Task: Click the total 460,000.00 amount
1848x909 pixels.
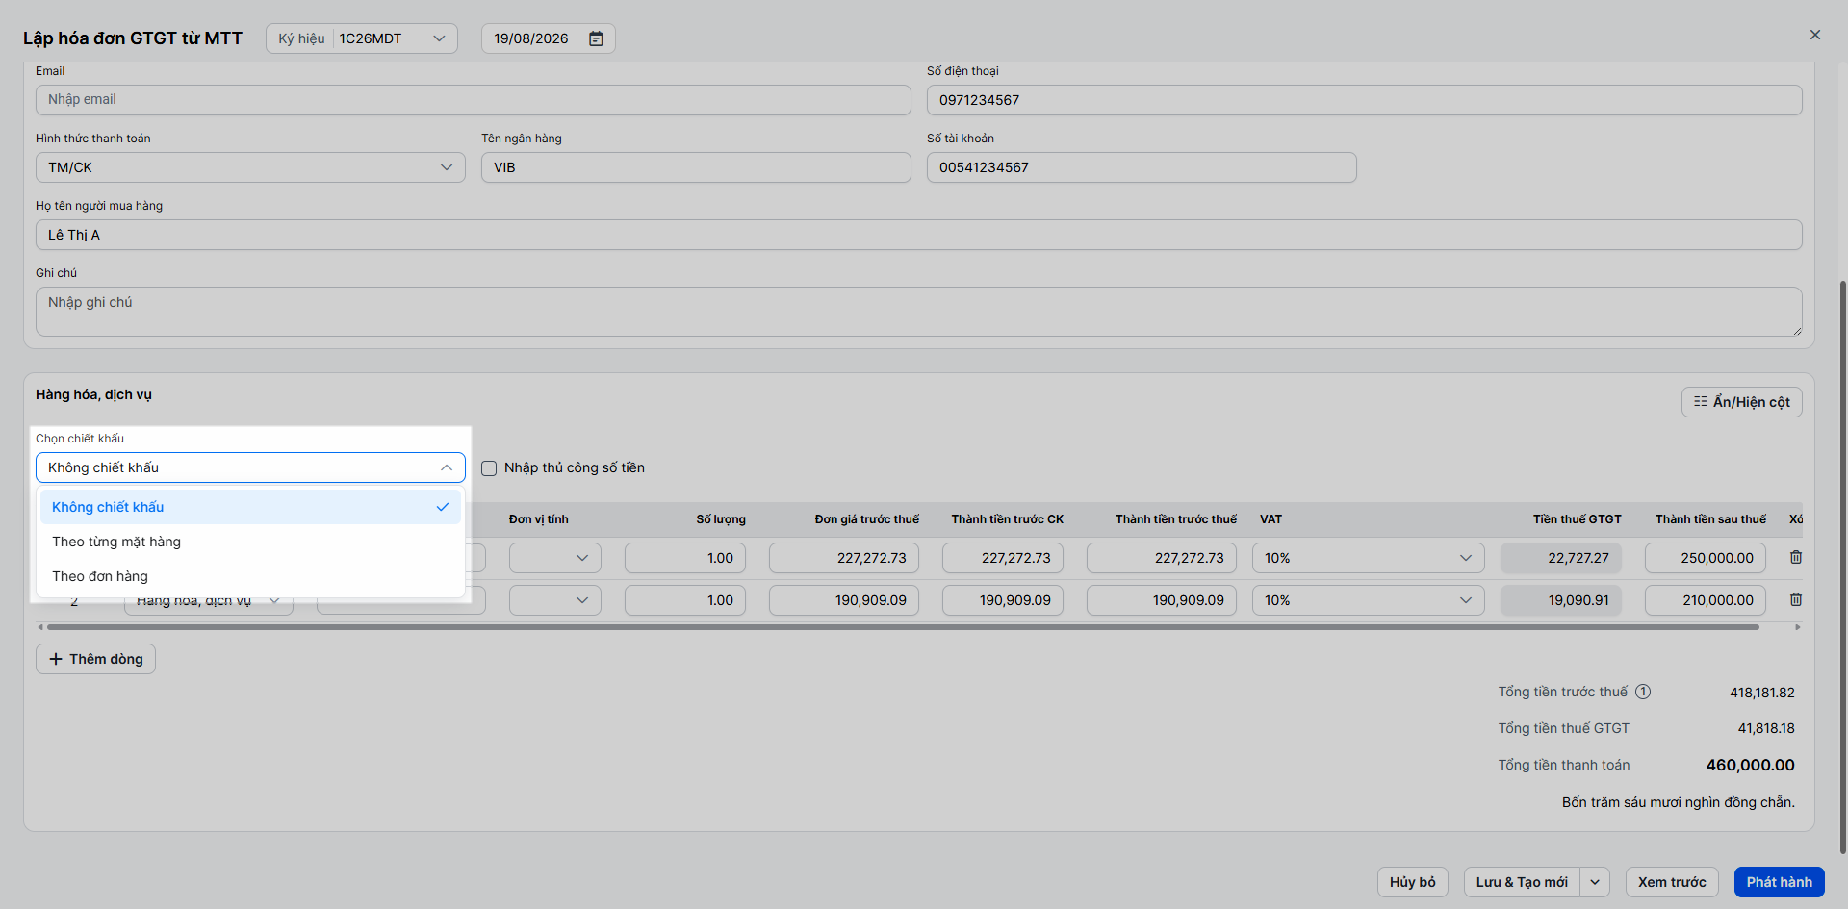Action: [x=1750, y=766]
